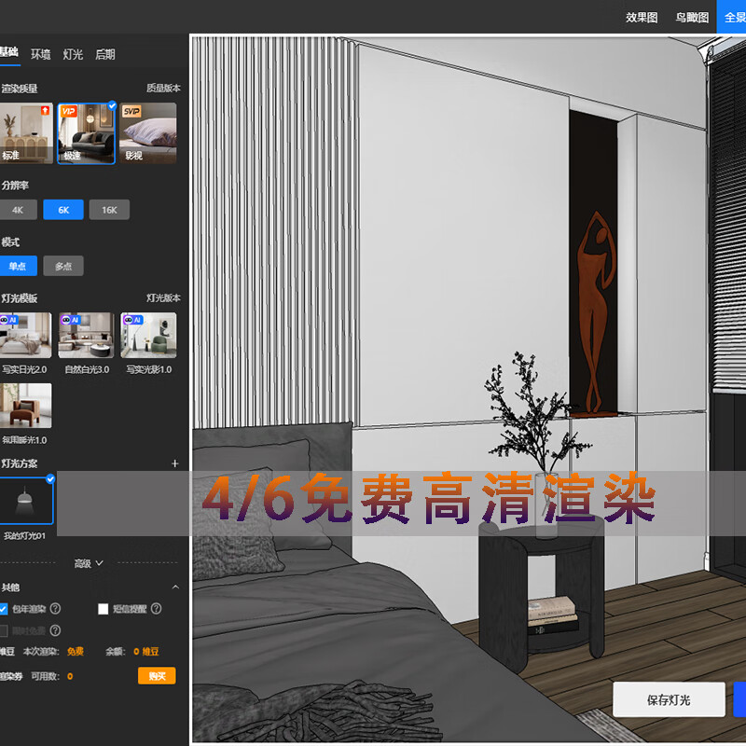Image resolution: width=746 pixels, height=746 pixels.
Task: Choose the 极速 VIP render quality
Action: coord(86,132)
